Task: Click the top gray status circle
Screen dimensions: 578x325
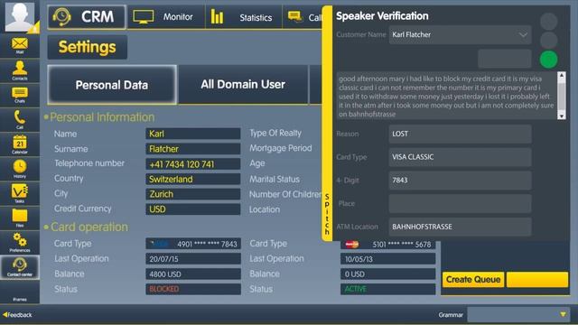Action: (548, 22)
